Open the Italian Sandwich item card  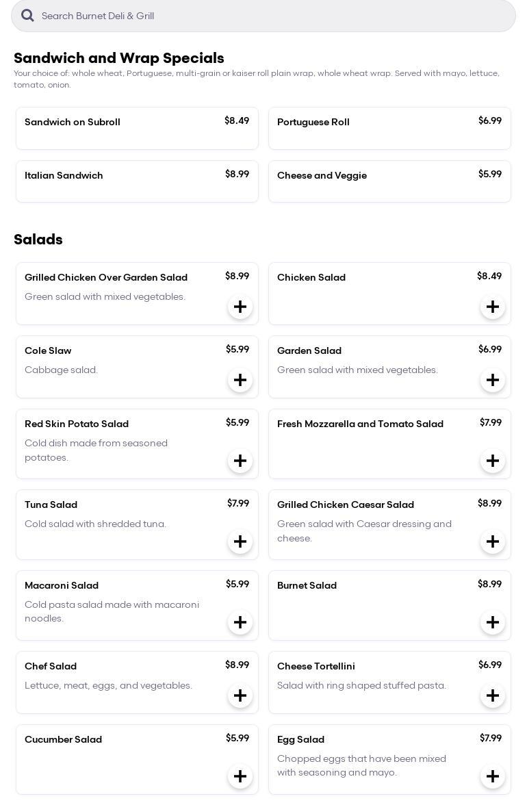coord(137,181)
